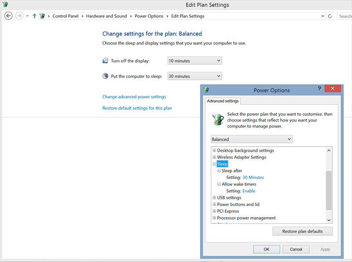Click the Power Options icon in address bar

point(42,16)
